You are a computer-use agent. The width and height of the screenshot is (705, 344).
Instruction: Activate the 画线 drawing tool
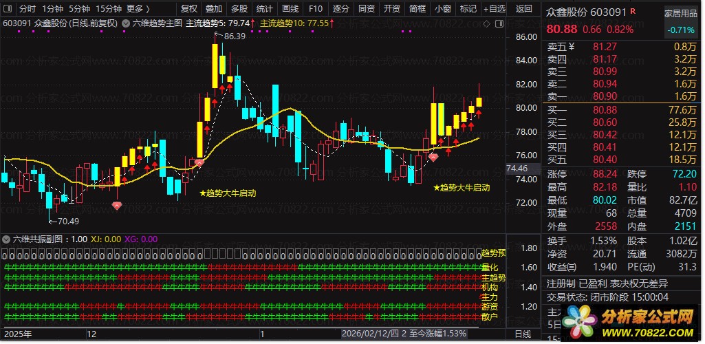click(290, 8)
